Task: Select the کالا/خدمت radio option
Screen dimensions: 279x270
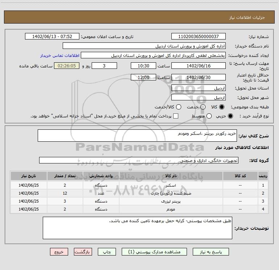Action: pos(179,107)
